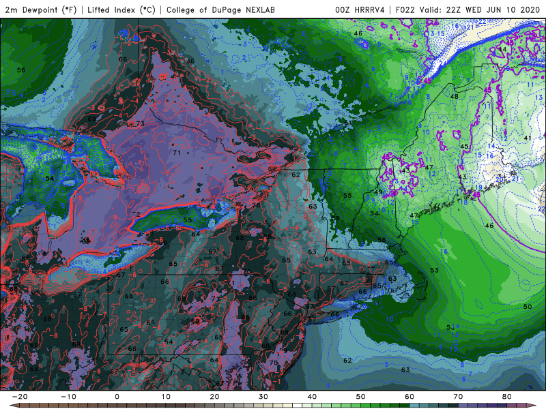The height and width of the screenshot is (409, 546).
Task: Click the '2m Dewpoint (°F)' title text
Action: click(40, 10)
